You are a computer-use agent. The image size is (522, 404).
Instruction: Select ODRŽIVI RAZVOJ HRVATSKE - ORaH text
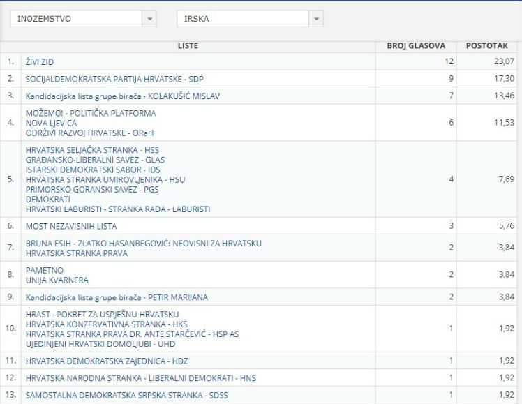tap(89, 133)
